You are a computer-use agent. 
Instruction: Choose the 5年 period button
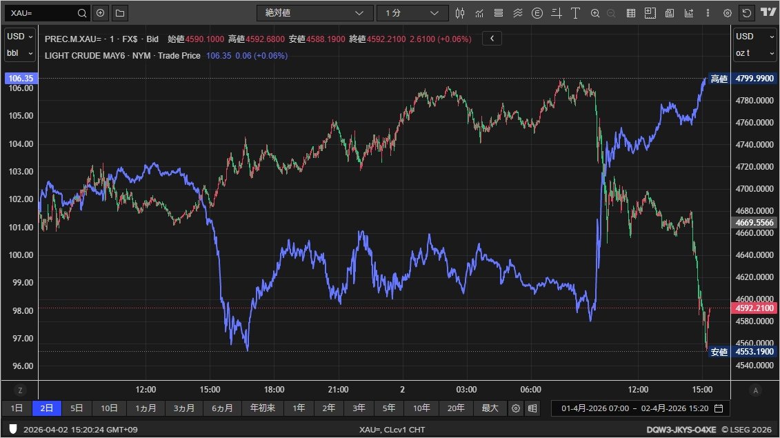(x=389, y=408)
